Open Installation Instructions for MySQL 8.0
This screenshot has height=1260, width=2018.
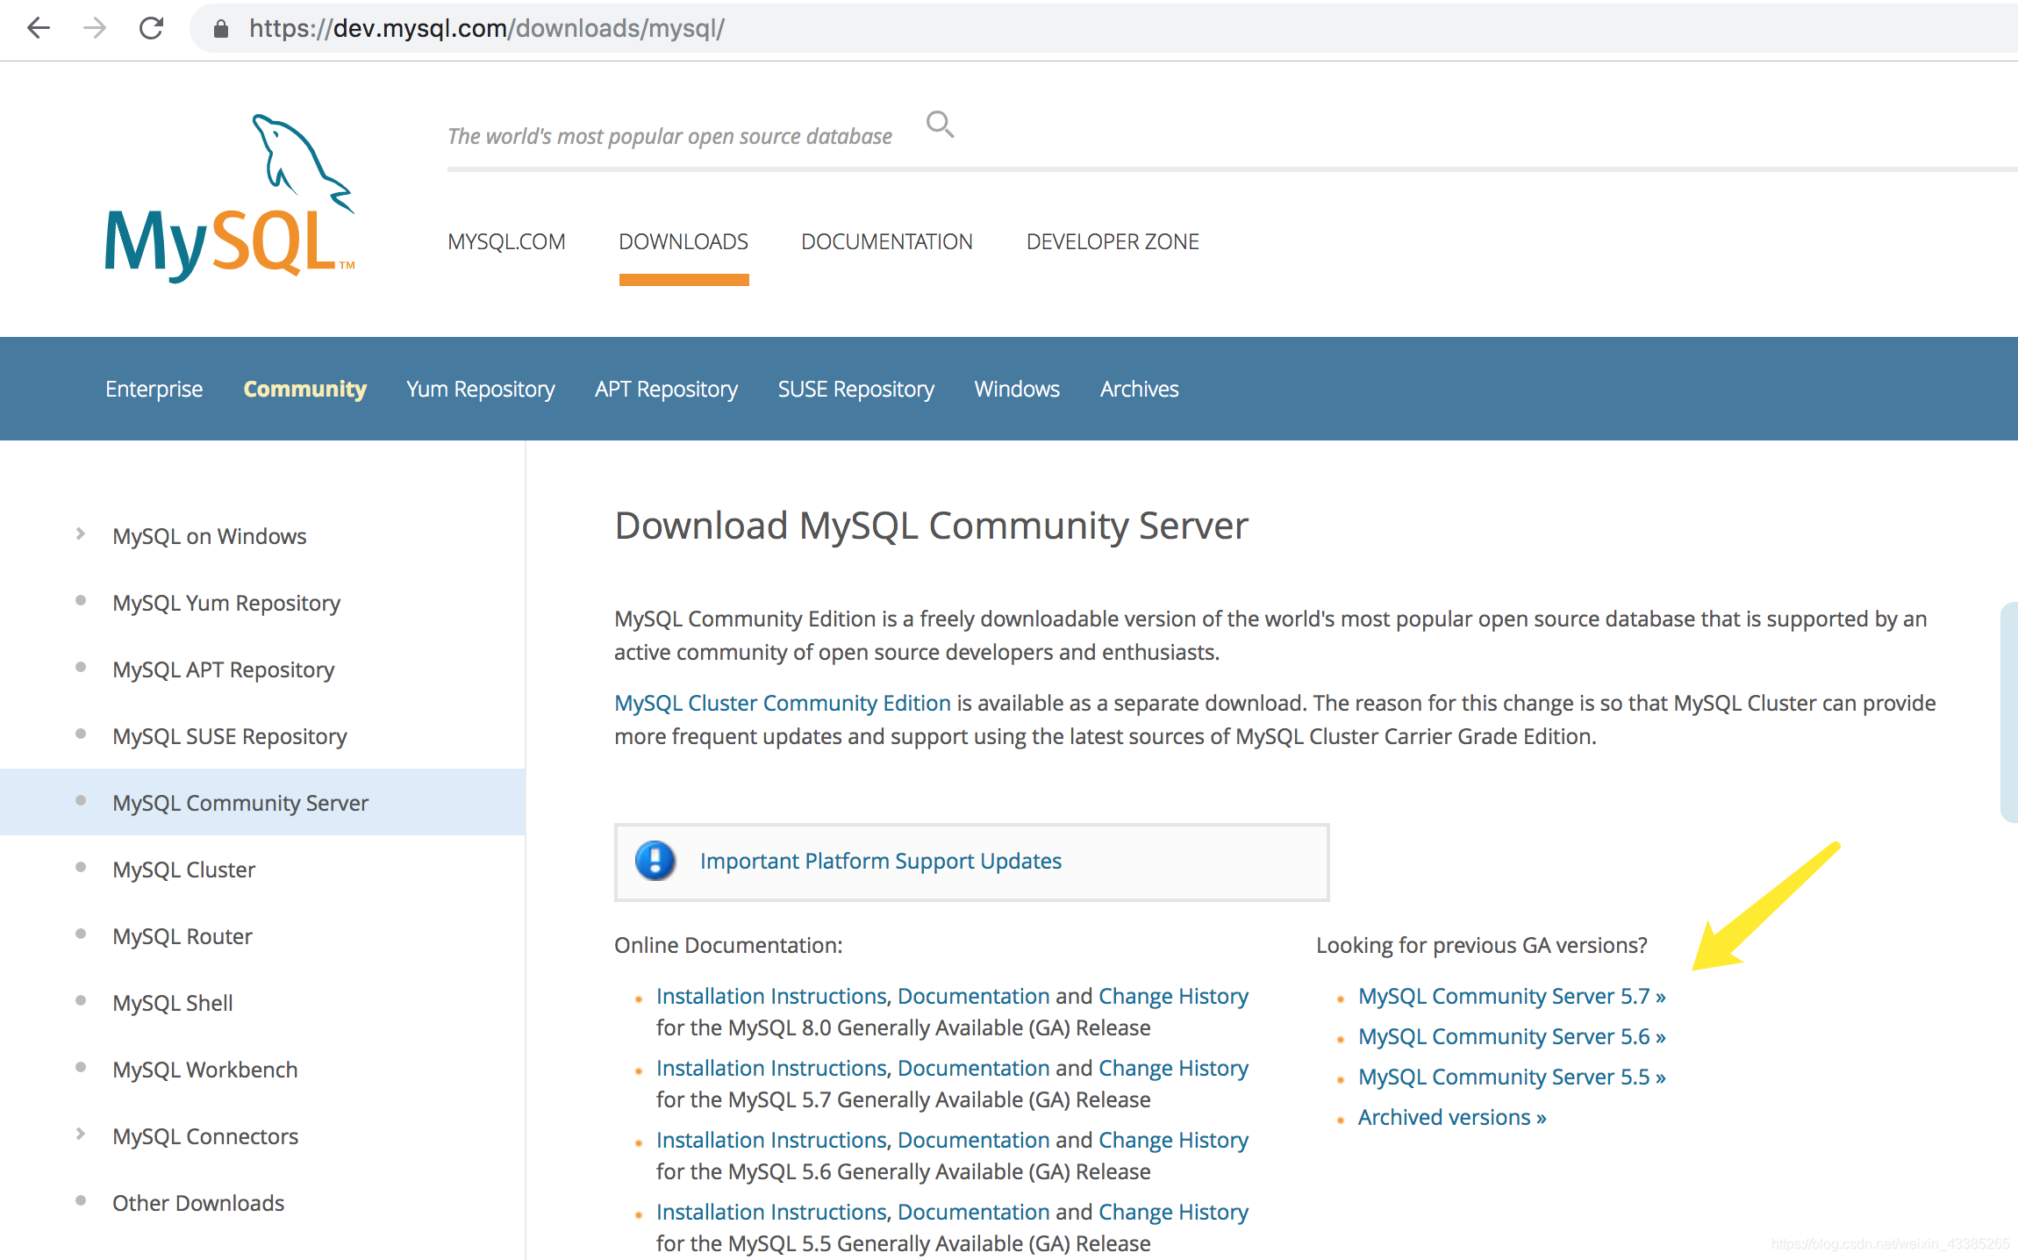tap(772, 996)
